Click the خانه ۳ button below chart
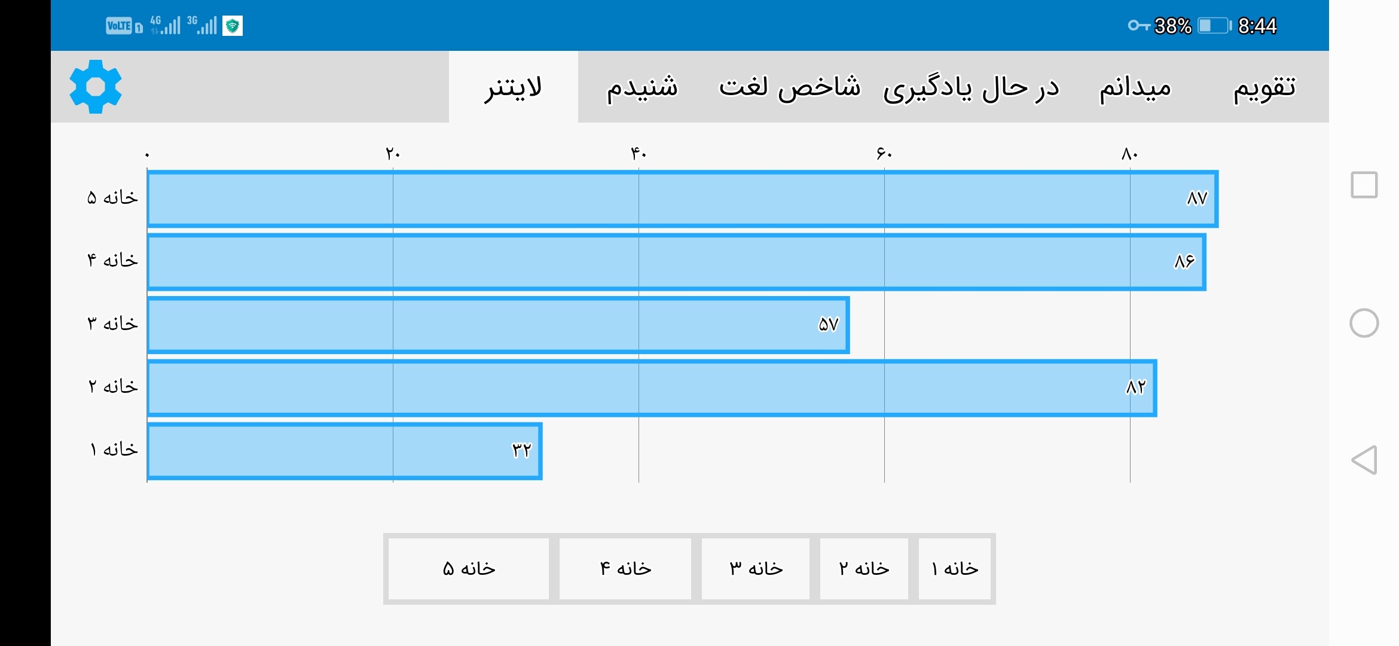 [x=756, y=568]
